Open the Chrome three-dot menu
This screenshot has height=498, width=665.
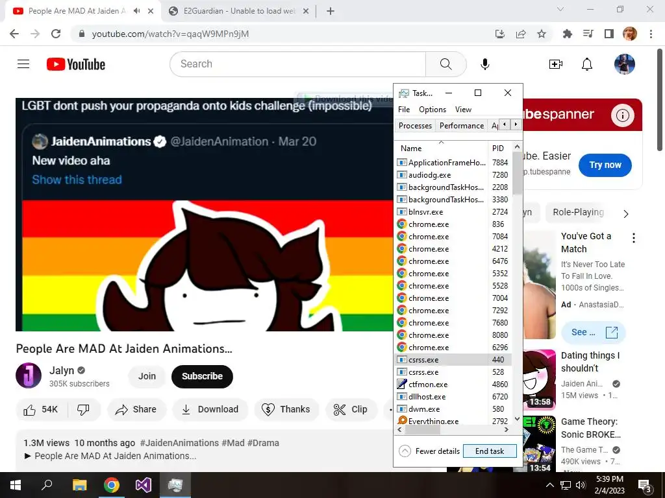tap(651, 34)
